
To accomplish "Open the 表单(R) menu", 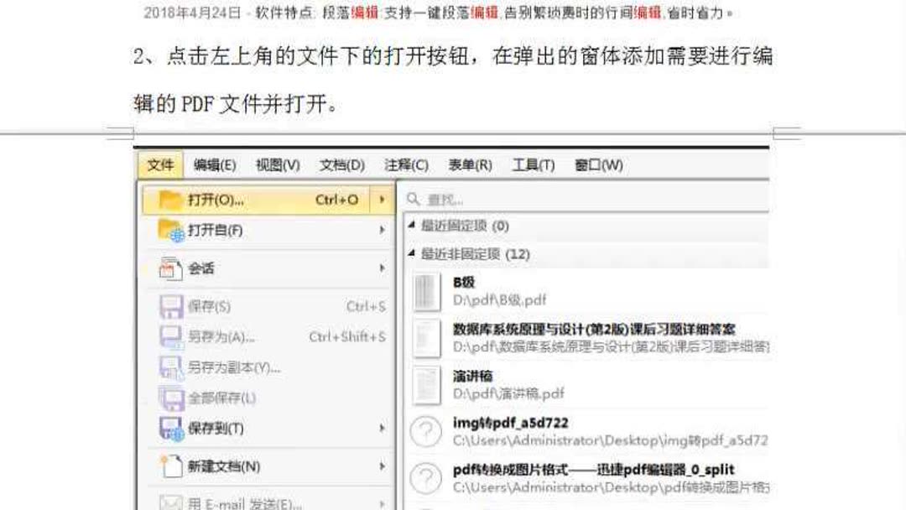I will 471,165.
